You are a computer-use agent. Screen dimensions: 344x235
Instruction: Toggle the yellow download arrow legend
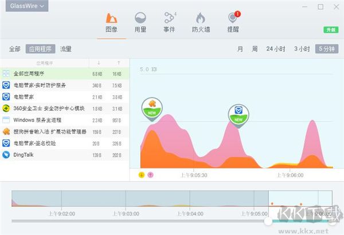(x=142, y=175)
